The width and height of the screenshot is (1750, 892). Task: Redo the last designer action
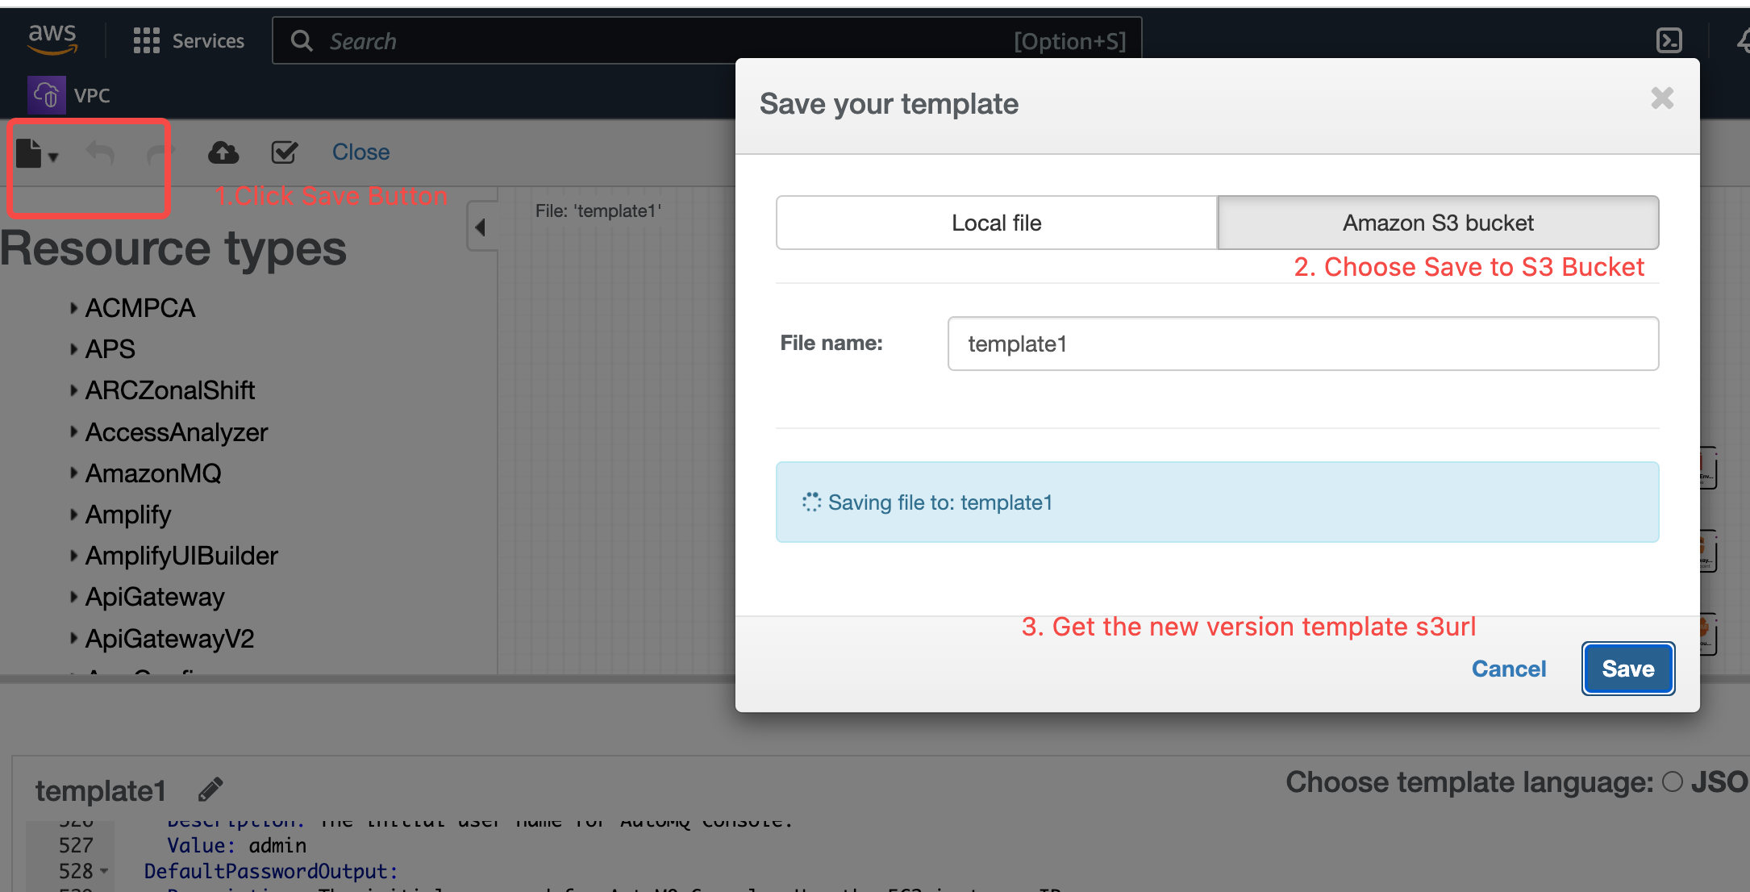160,152
